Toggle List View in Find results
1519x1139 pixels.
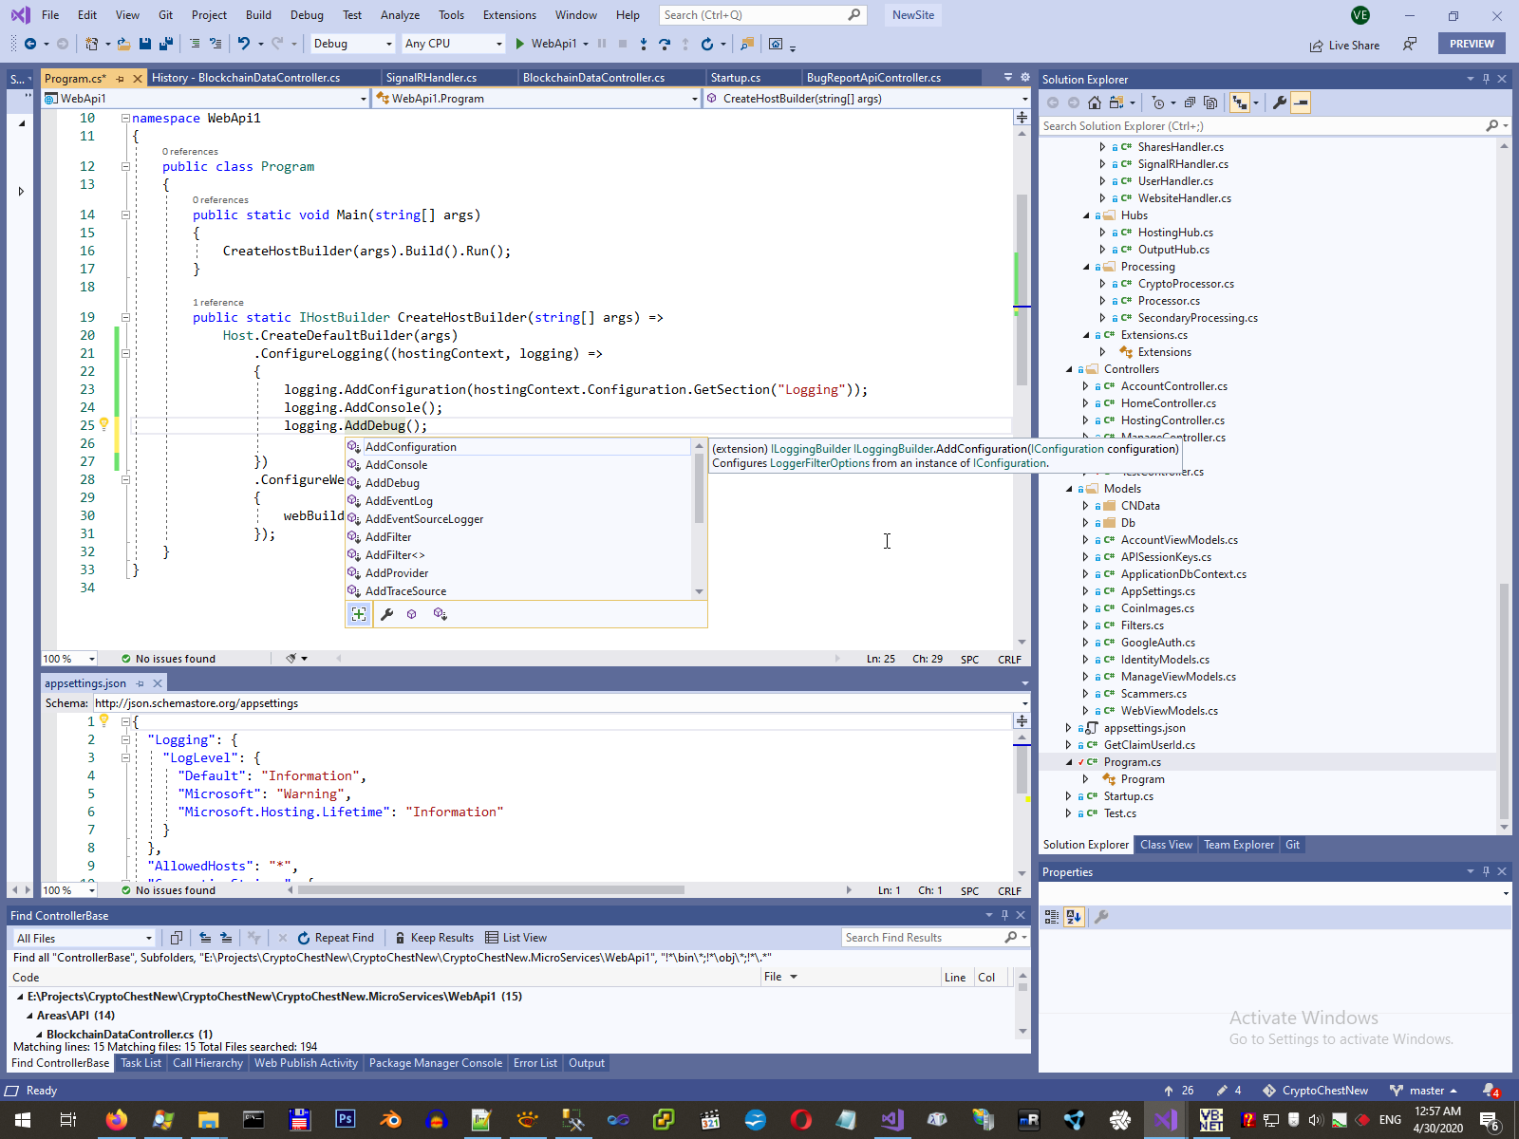(516, 938)
